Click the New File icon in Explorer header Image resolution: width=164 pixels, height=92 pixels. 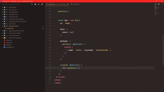coord(32,4)
